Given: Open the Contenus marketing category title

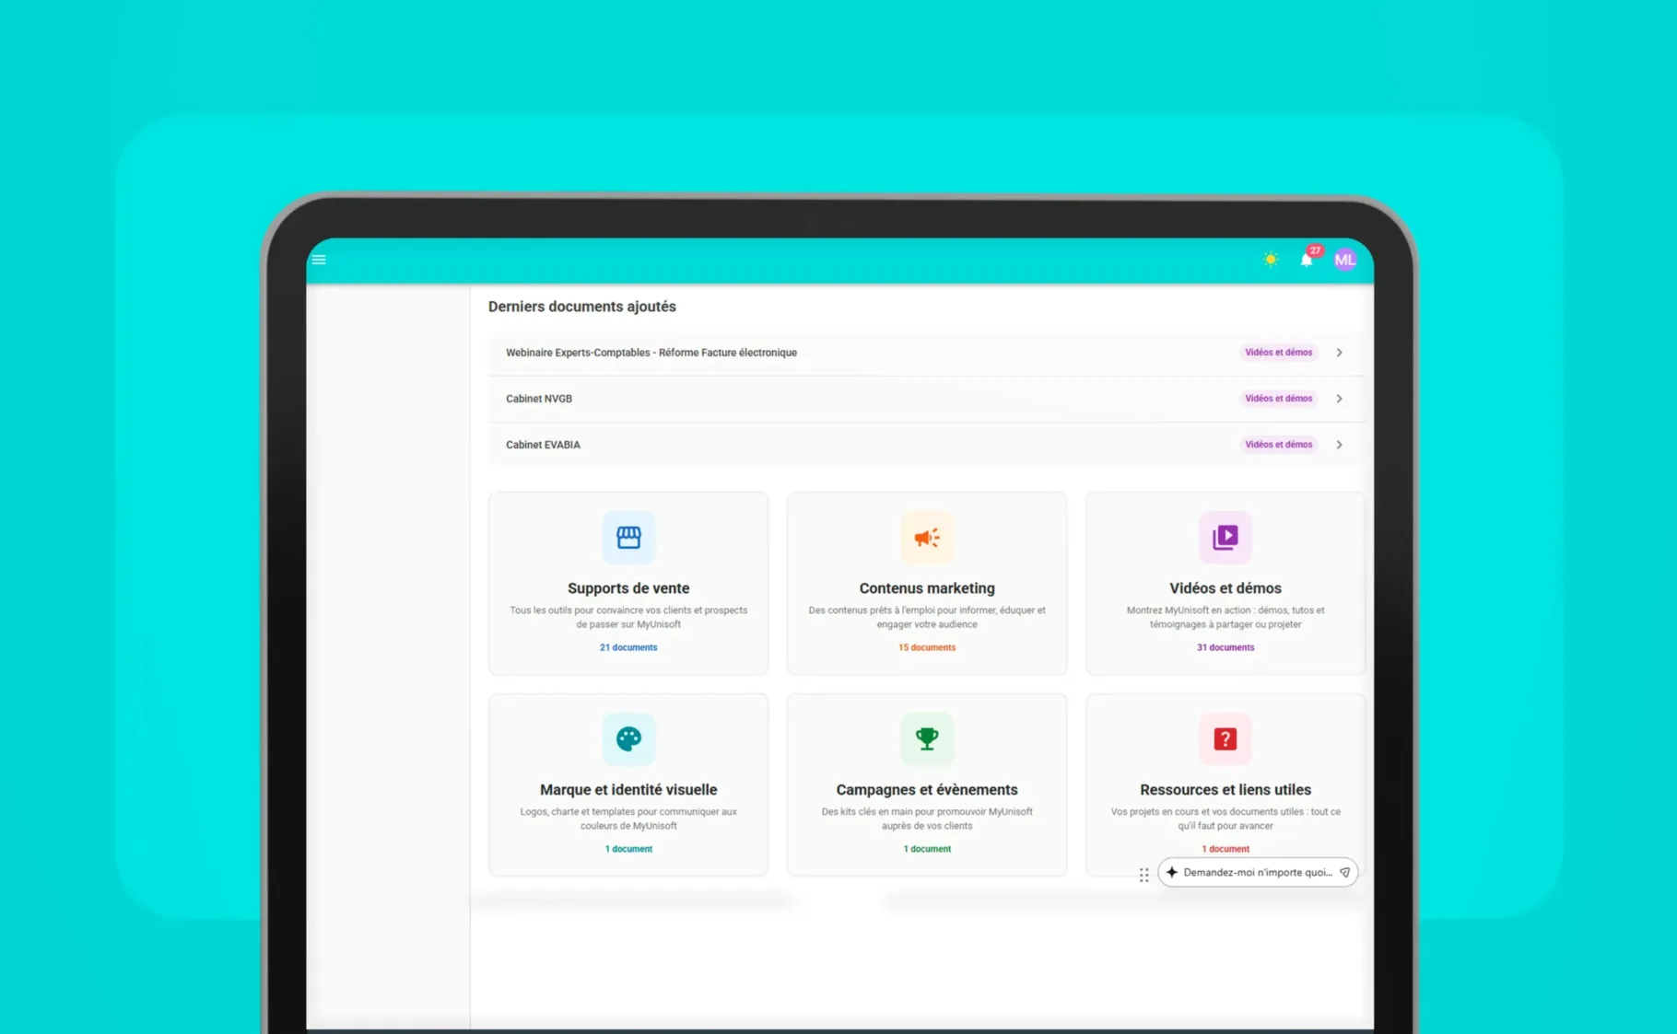Looking at the screenshot, I should coord(927,588).
